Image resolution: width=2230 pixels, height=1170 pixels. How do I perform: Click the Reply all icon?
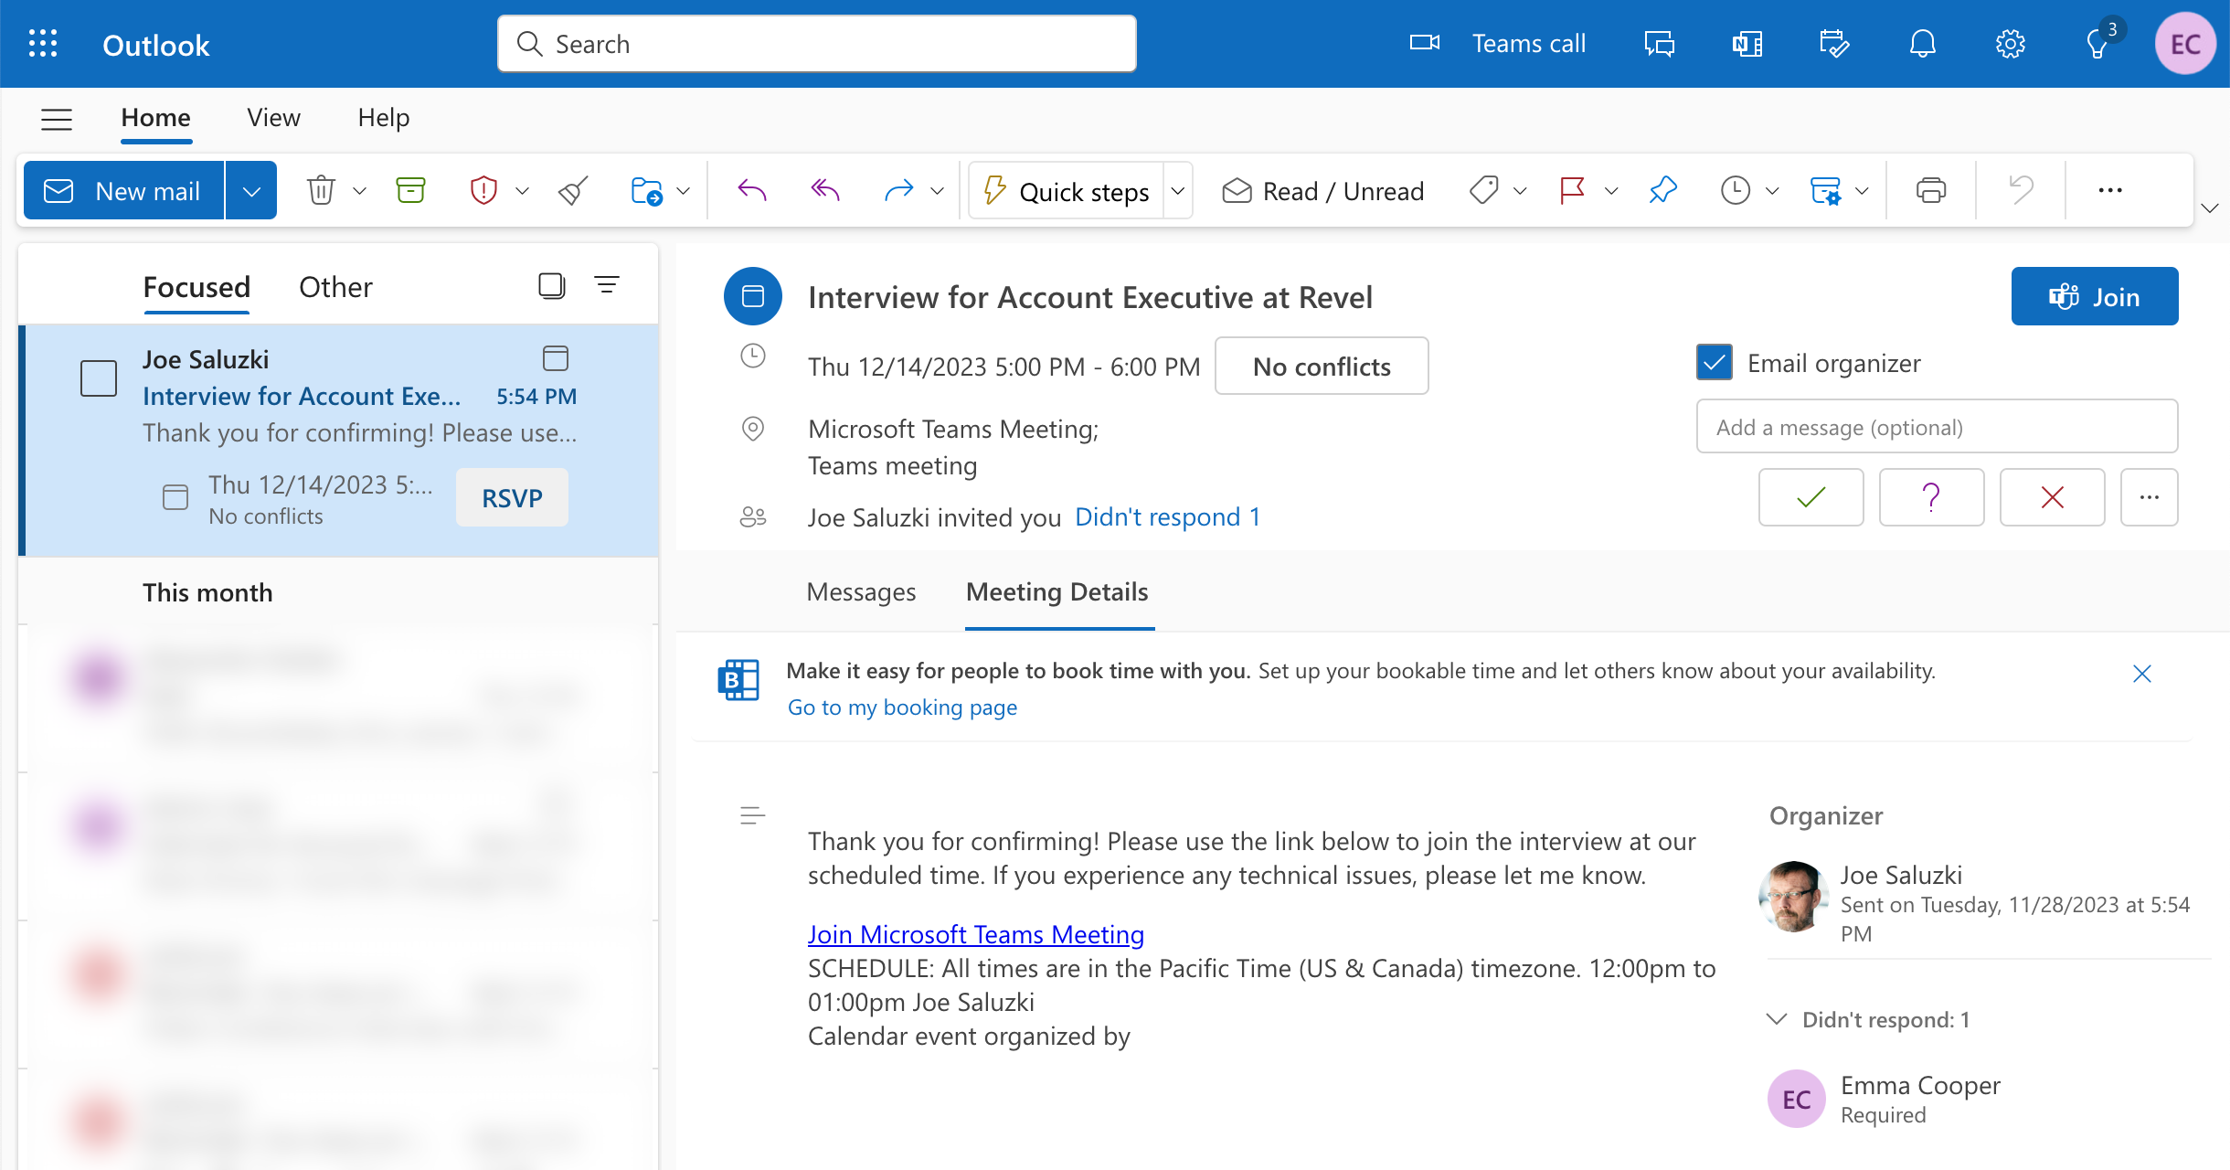pyautogui.click(x=825, y=190)
